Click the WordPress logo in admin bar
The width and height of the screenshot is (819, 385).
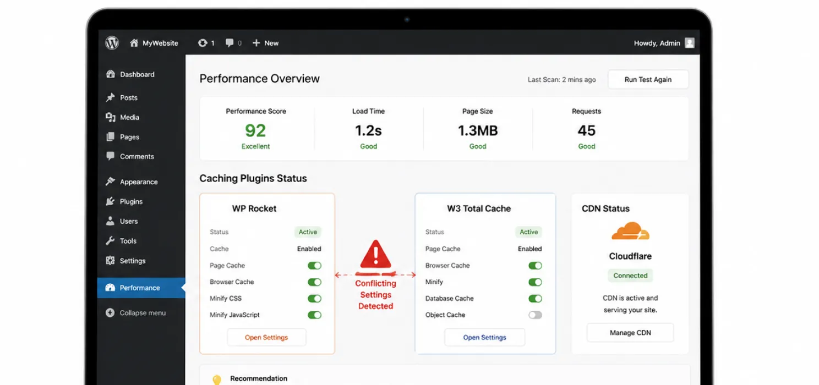[112, 43]
